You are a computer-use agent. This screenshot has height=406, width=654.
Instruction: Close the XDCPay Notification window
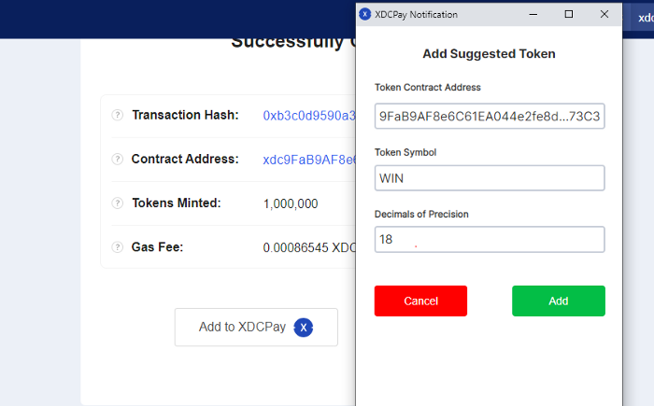pos(604,15)
